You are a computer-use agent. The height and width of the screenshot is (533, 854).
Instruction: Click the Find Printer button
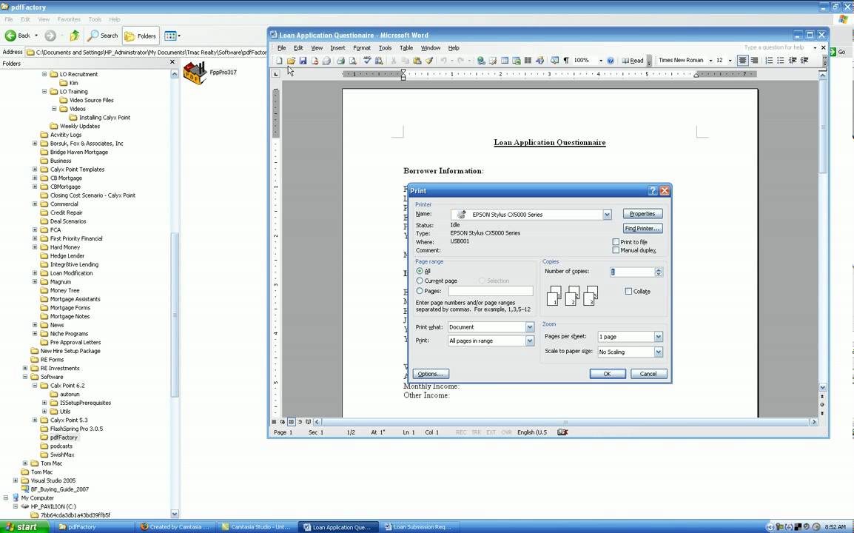coord(642,228)
